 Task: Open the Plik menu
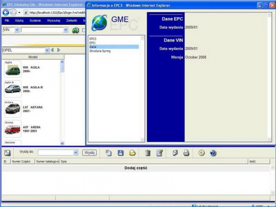(x=7, y=20)
